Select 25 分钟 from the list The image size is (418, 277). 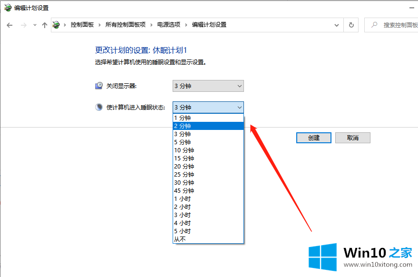coord(208,175)
